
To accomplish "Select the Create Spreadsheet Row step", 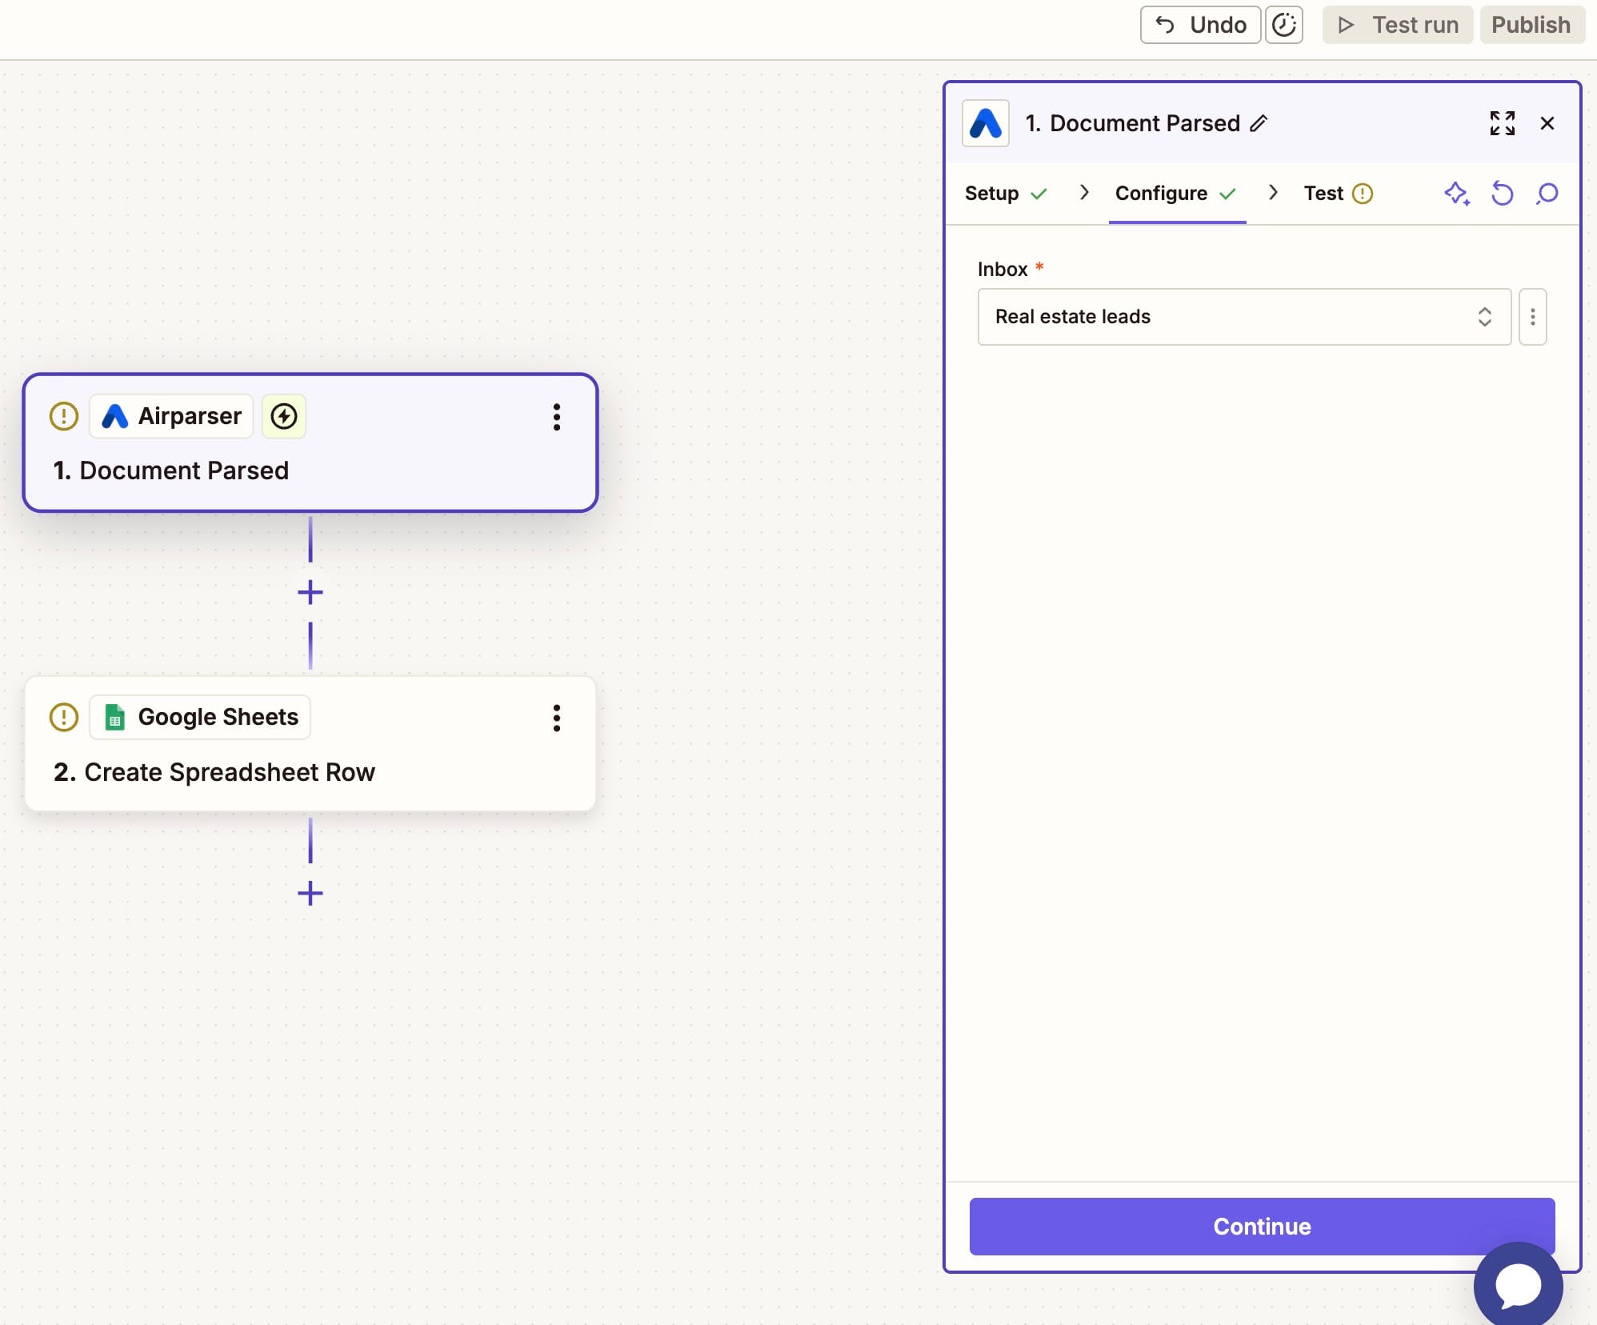I will tap(310, 744).
